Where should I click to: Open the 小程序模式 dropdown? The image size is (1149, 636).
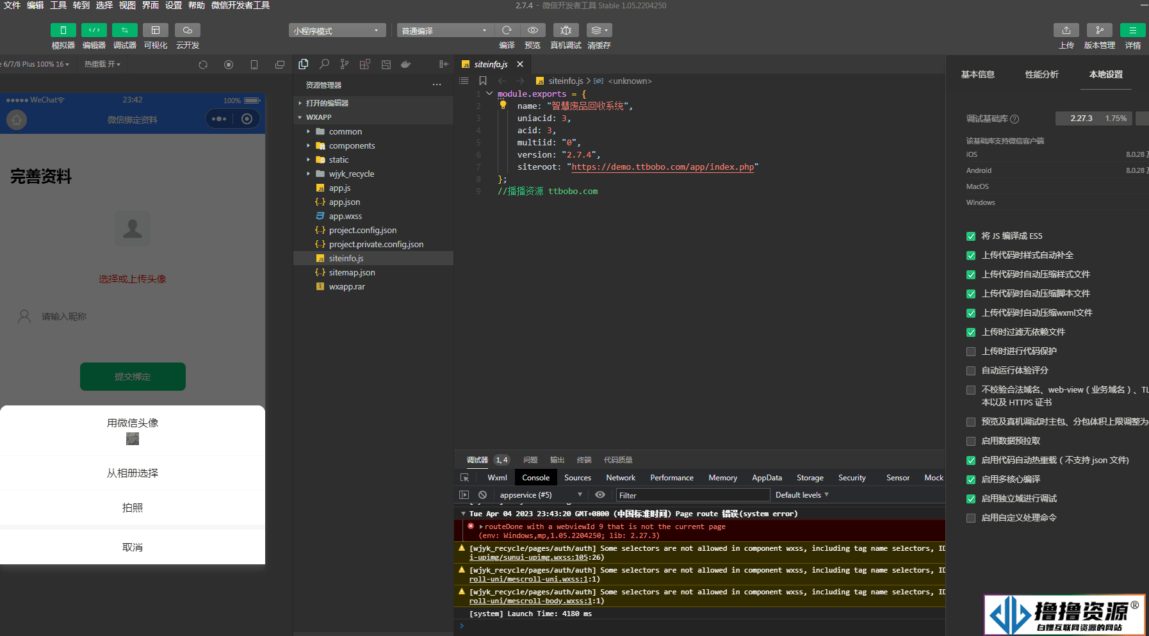pyautogui.click(x=337, y=31)
